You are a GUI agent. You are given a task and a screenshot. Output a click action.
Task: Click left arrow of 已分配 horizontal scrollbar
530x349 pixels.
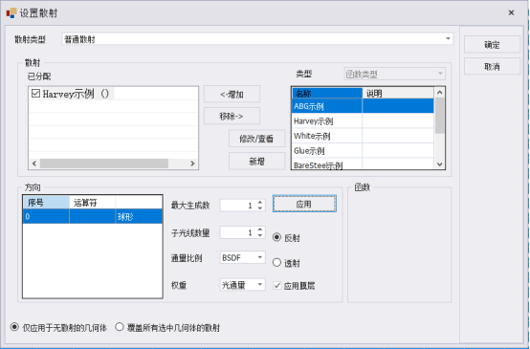pyautogui.click(x=34, y=164)
